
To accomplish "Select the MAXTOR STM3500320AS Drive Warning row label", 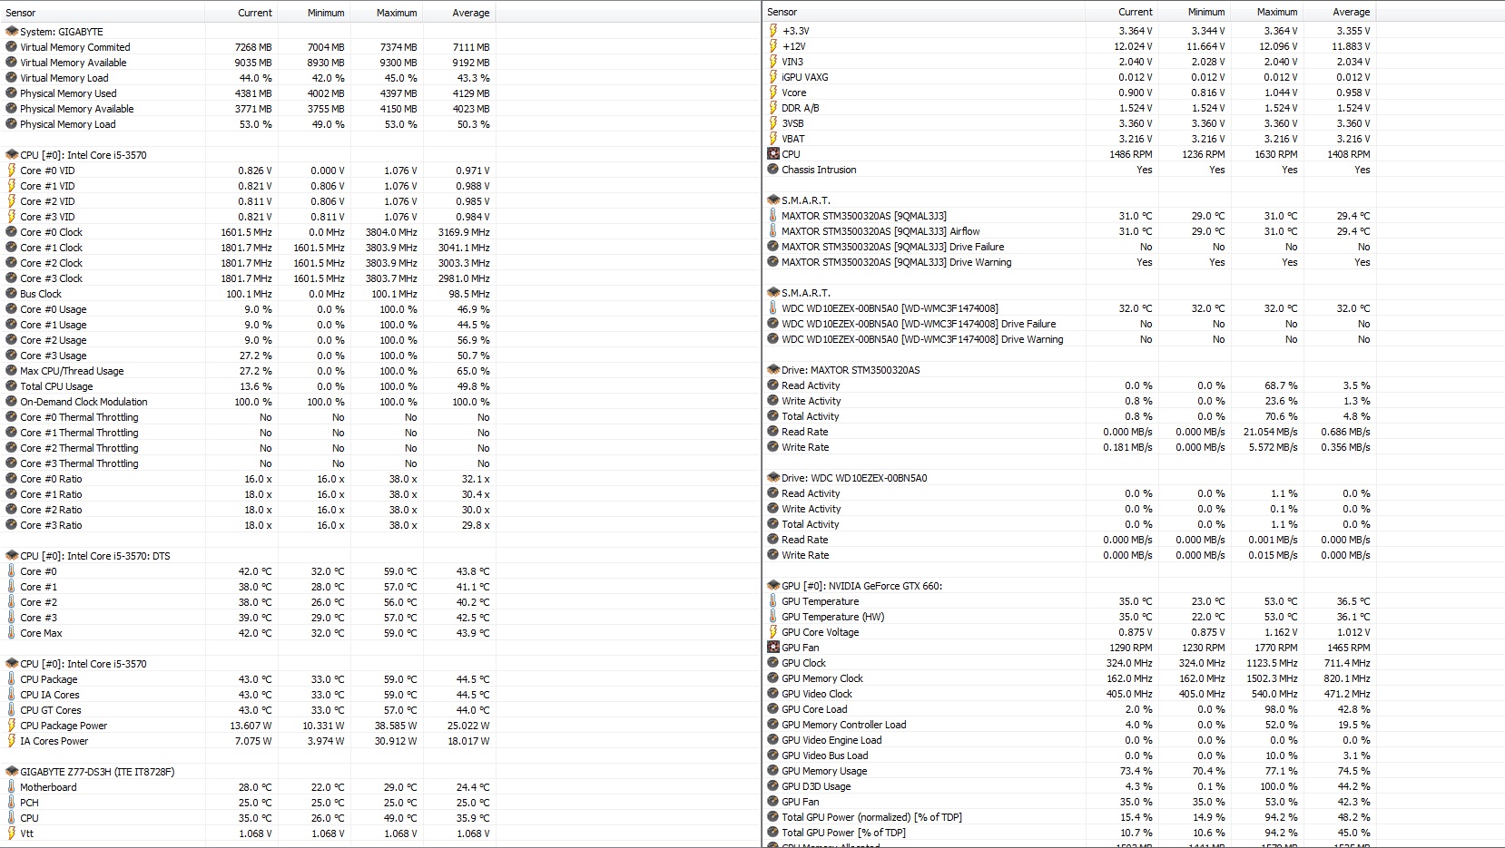I will 897,262.
